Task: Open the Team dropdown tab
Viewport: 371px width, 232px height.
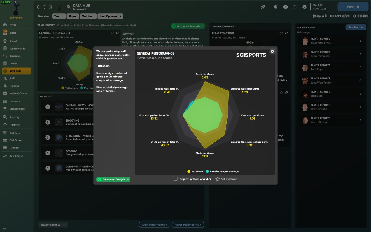Action: tap(59, 16)
